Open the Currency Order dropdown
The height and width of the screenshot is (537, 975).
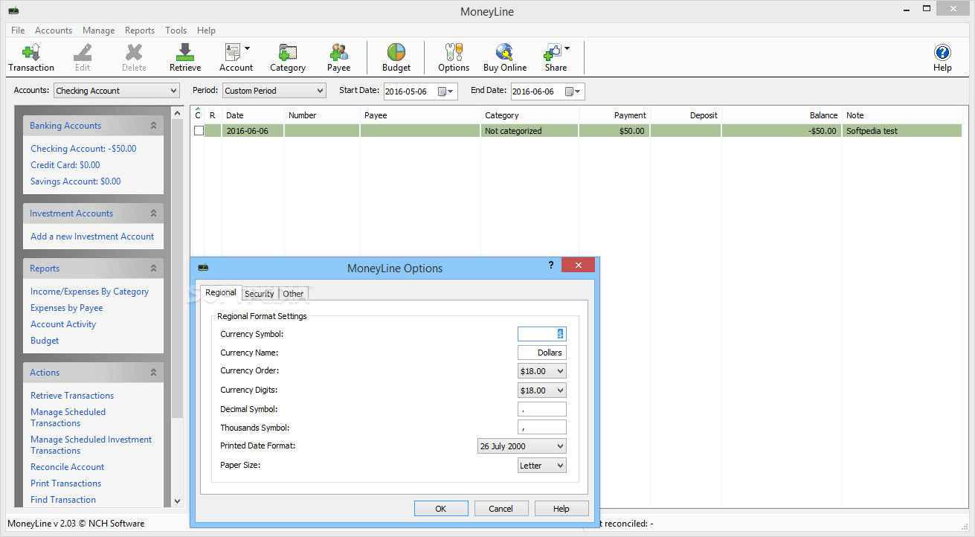(542, 371)
